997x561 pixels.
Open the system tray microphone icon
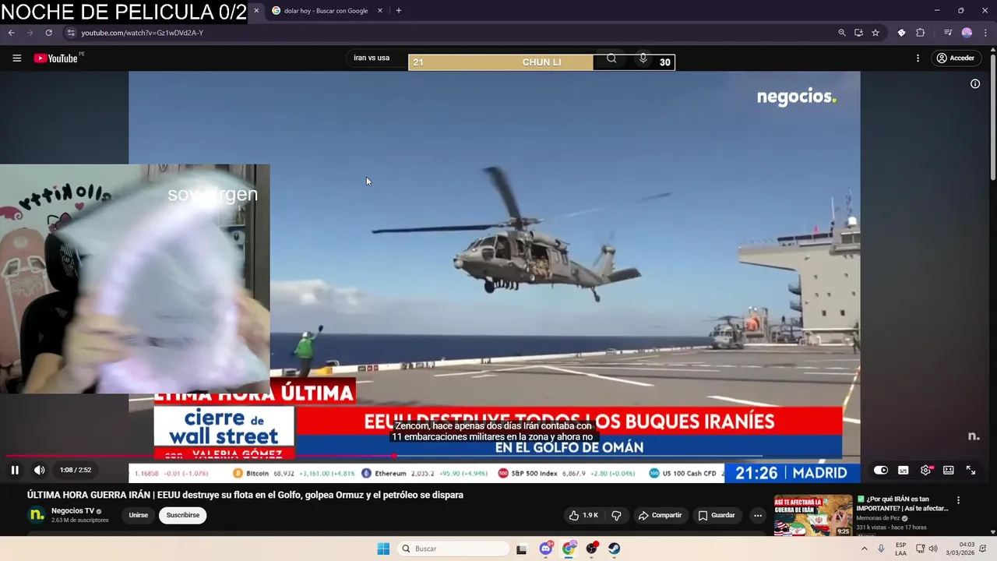tap(881, 549)
